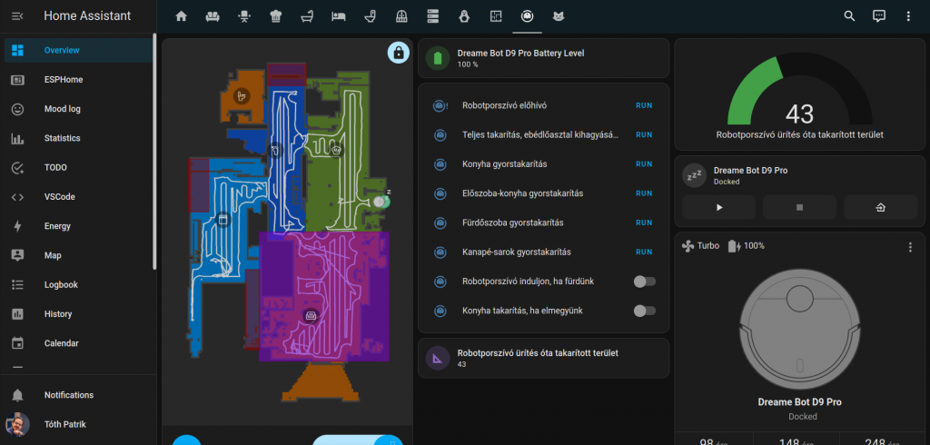The height and width of the screenshot is (445, 930).
Task: Open Calendar from the sidebar
Action: point(78,343)
